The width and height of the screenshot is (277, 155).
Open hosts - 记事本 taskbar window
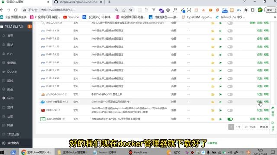click(105, 152)
